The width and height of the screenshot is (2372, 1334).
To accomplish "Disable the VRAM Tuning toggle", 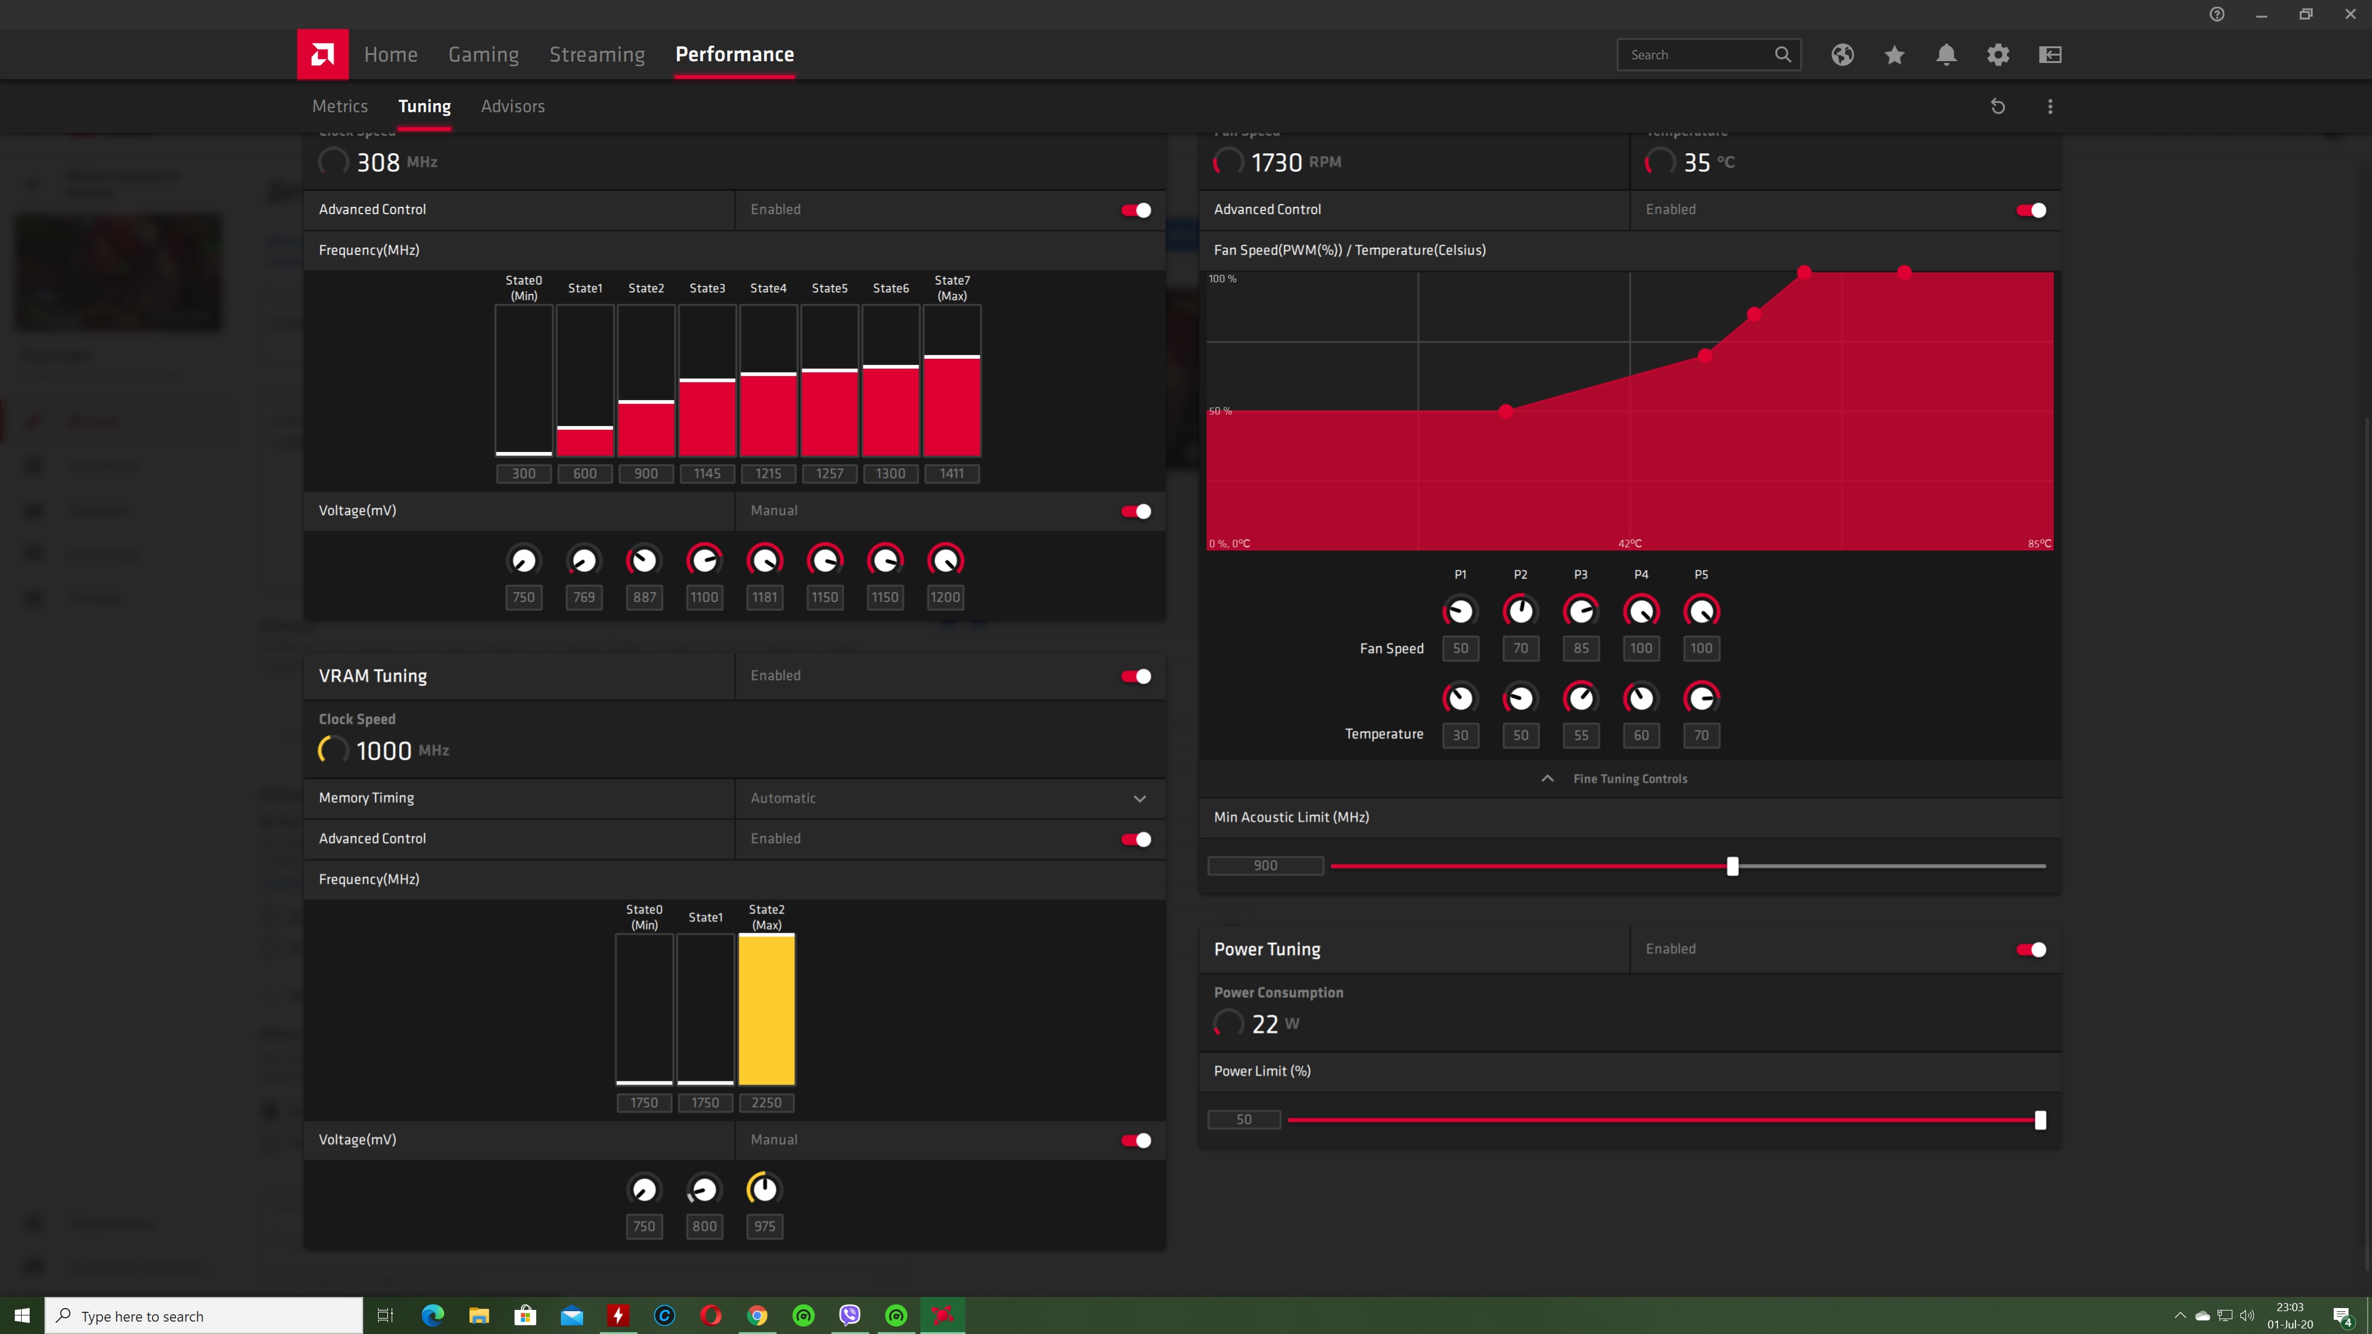I will point(1137,677).
